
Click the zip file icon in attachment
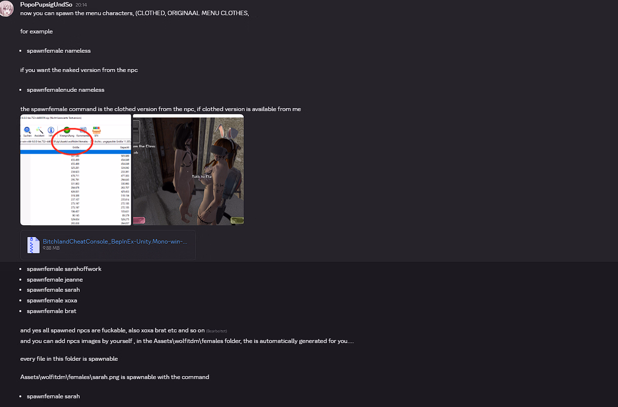click(x=34, y=245)
